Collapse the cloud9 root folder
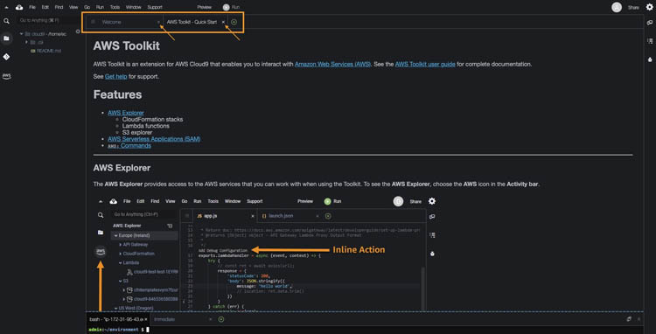The image size is (656, 334). (x=21, y=34)
